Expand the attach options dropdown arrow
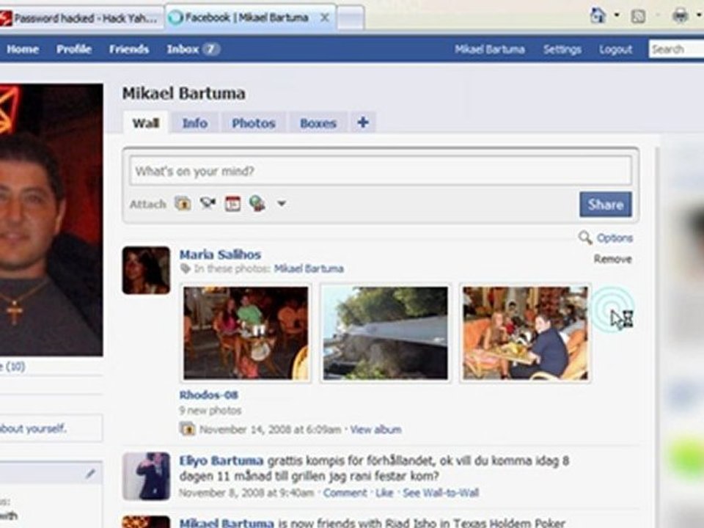Viewport: 704px width, 528px height. [x=282, y=203]
